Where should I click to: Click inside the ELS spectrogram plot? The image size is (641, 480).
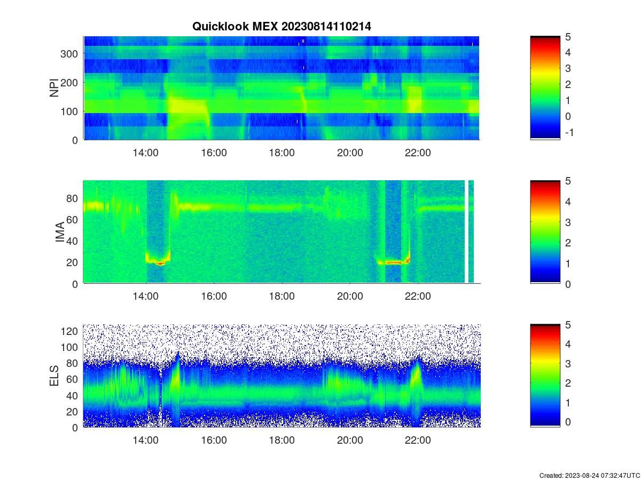click(282, 375)
